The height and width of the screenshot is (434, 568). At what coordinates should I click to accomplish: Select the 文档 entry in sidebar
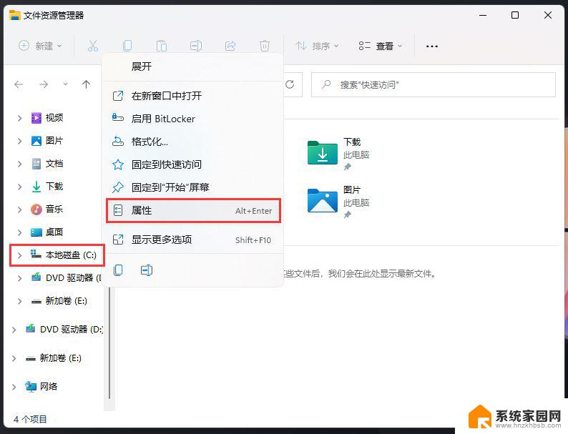pos(54,164)
